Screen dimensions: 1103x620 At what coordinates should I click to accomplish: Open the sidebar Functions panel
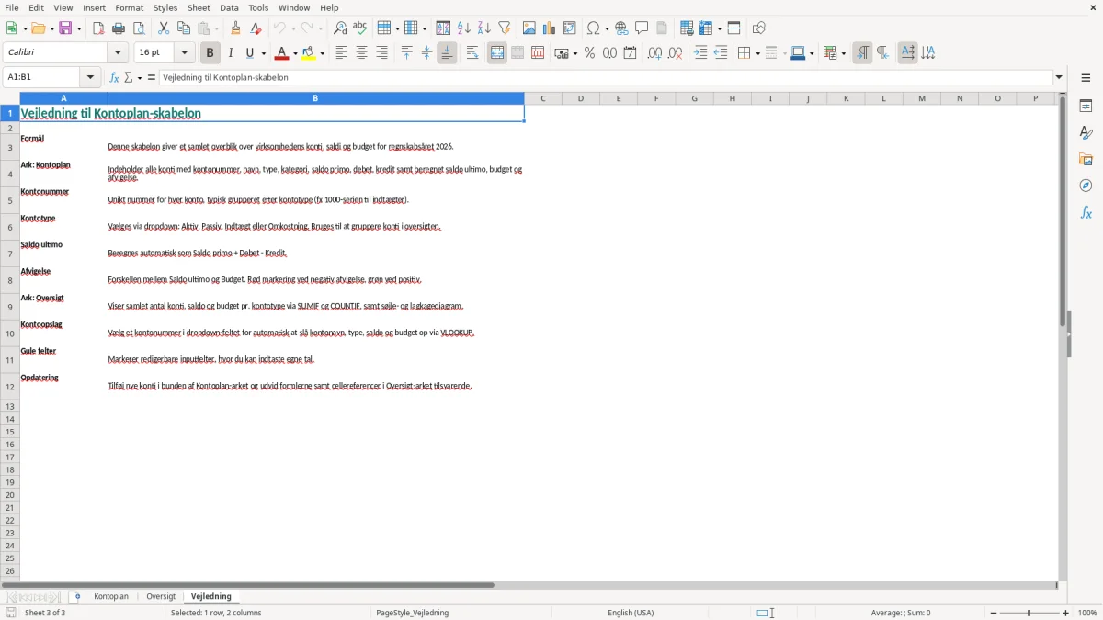[x=1086, y=212]
